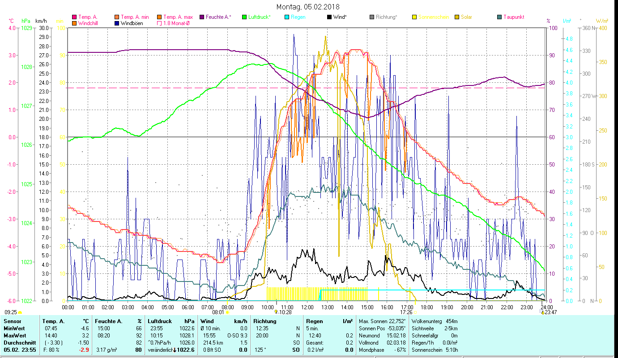Click the pink Temp. A. legend swatch
This screenshot has height=358, width=618.
pyautogui.click(x=74, y=17)
